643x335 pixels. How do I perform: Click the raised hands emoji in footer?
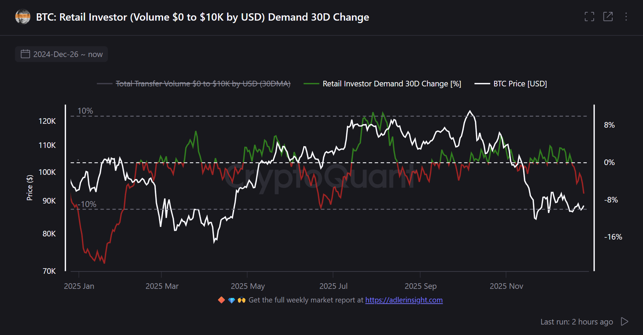pyautogui.click(x=241, y=300)
